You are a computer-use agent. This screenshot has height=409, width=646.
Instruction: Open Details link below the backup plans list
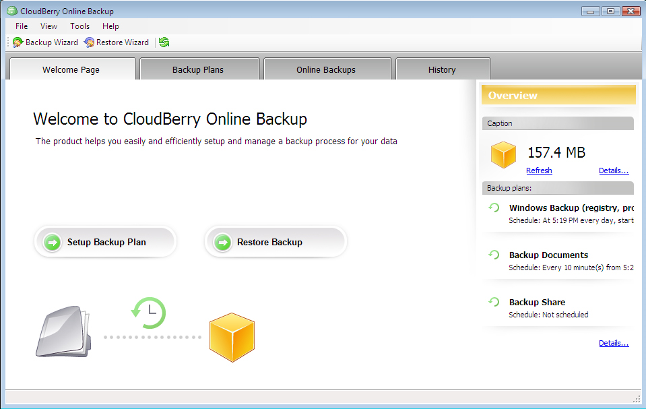[x=613, y=343]
